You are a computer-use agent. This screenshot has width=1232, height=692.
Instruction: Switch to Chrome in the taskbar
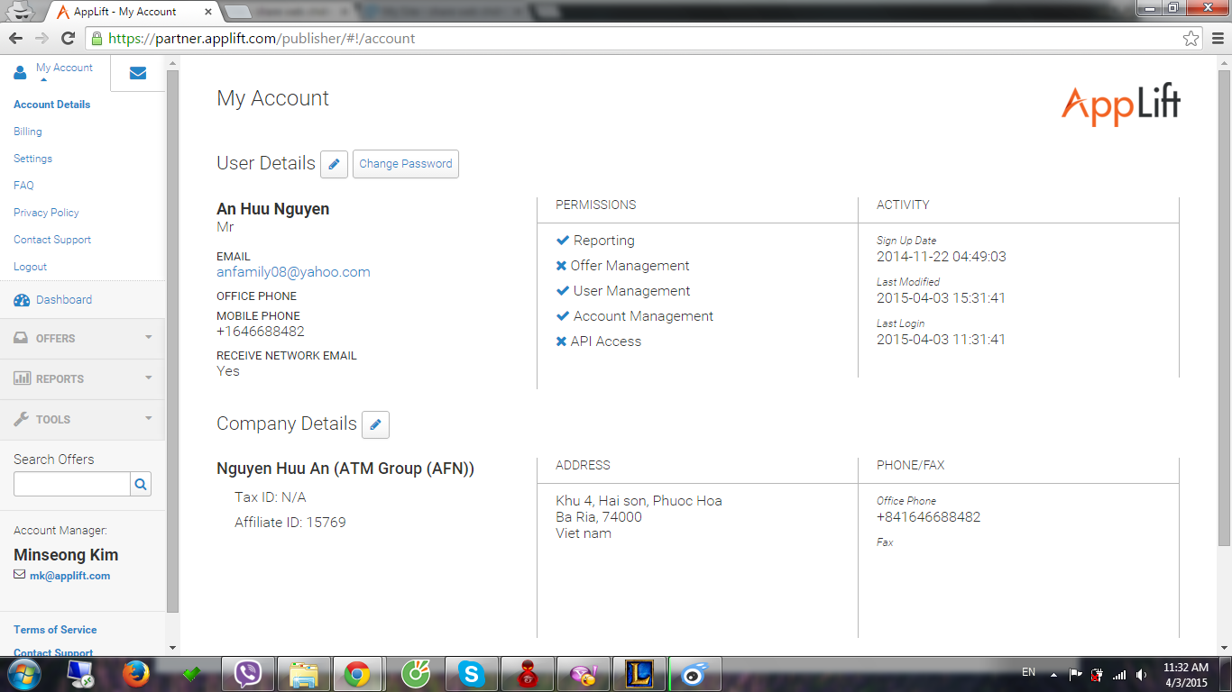[358, 674]
